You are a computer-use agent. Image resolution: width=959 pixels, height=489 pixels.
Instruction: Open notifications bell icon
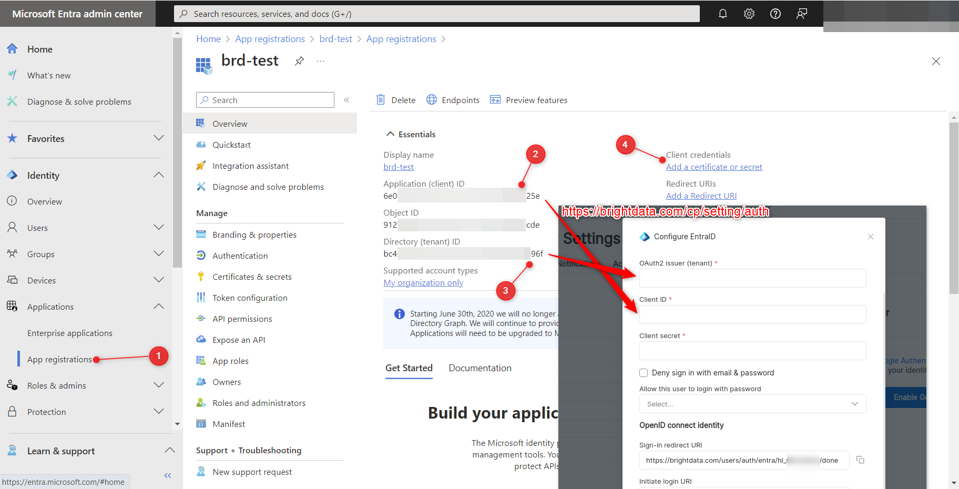point(723,14)
